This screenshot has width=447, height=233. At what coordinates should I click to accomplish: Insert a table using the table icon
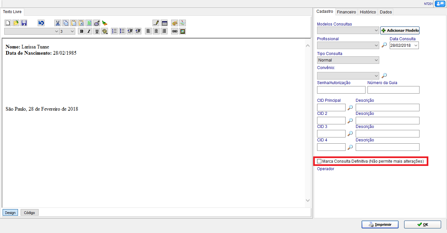coord(164,23)
